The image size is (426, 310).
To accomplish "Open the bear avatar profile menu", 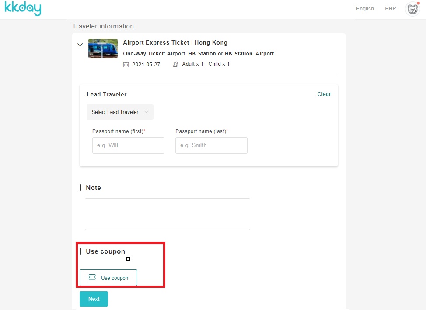I will [x=412, y=9].
